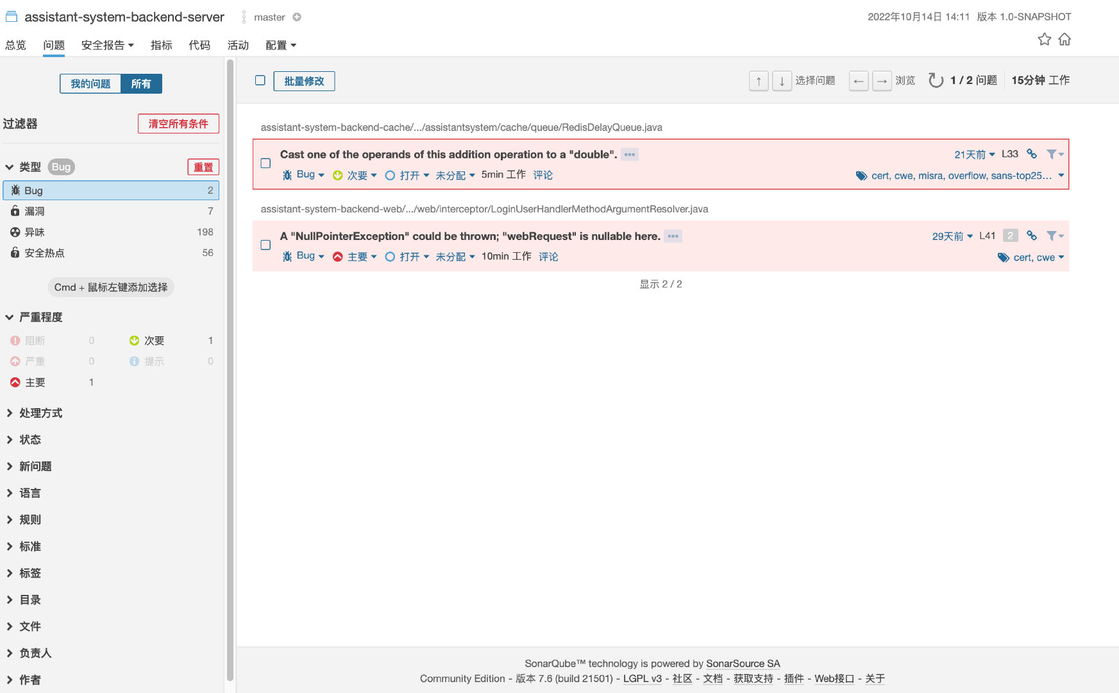The width and height of the screenshot is (1119, 693).
Task: Click the bug icon in the Bug filter row
Action: click(15, 190)
